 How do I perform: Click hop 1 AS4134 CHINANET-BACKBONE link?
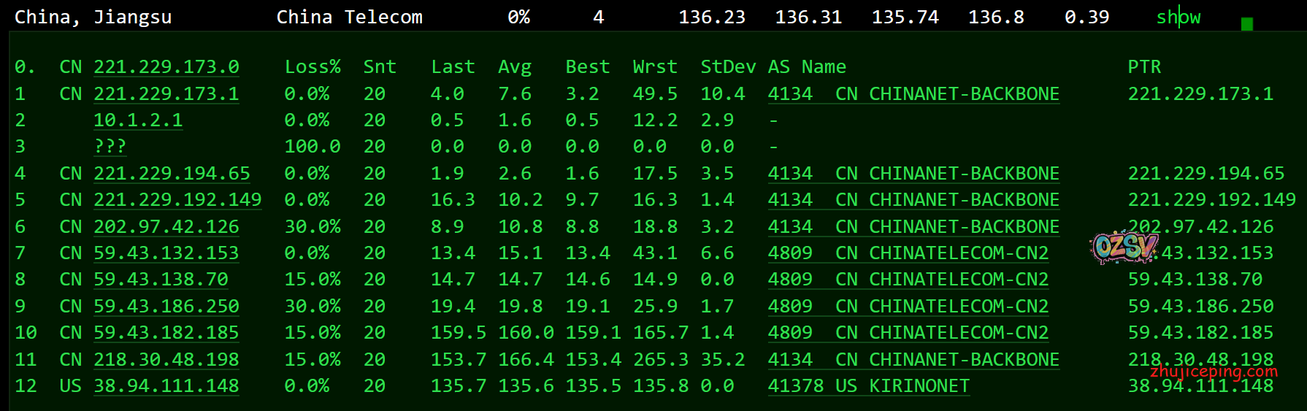click(x=913, y=94)
